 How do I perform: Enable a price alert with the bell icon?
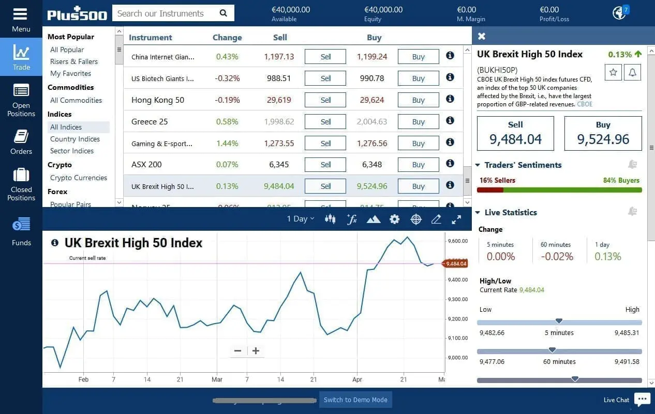(632, 72)
